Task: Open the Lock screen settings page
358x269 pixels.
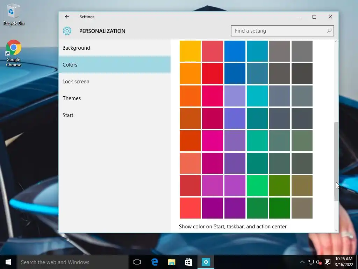Action: click(x=114, y=82)
